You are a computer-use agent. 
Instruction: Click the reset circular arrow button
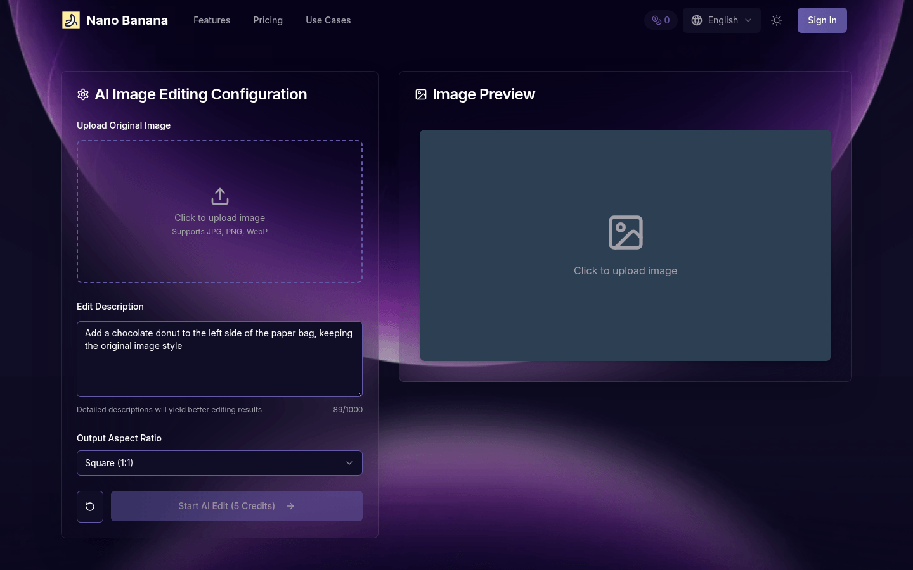point(90,507)
